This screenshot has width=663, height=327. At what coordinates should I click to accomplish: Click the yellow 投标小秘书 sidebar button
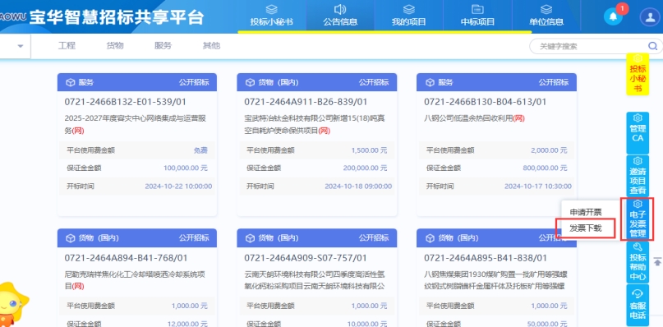(638, 74)
